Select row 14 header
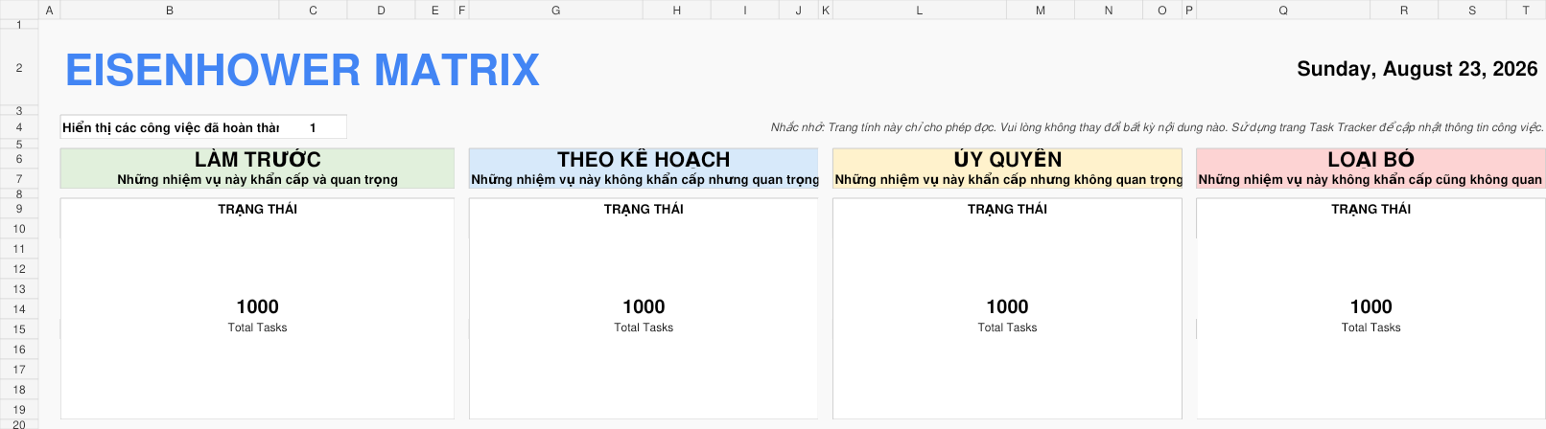Image resolution: width=1546 pixels, height=429 pixels. 19,309
